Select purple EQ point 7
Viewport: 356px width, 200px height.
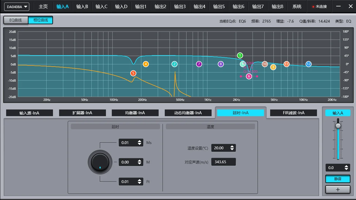(x=199, y=64)
